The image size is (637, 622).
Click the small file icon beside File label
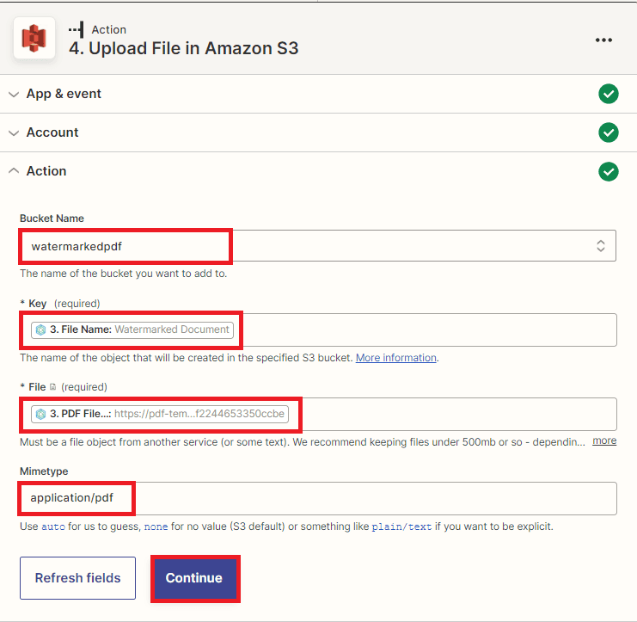(x=52, y=388)
